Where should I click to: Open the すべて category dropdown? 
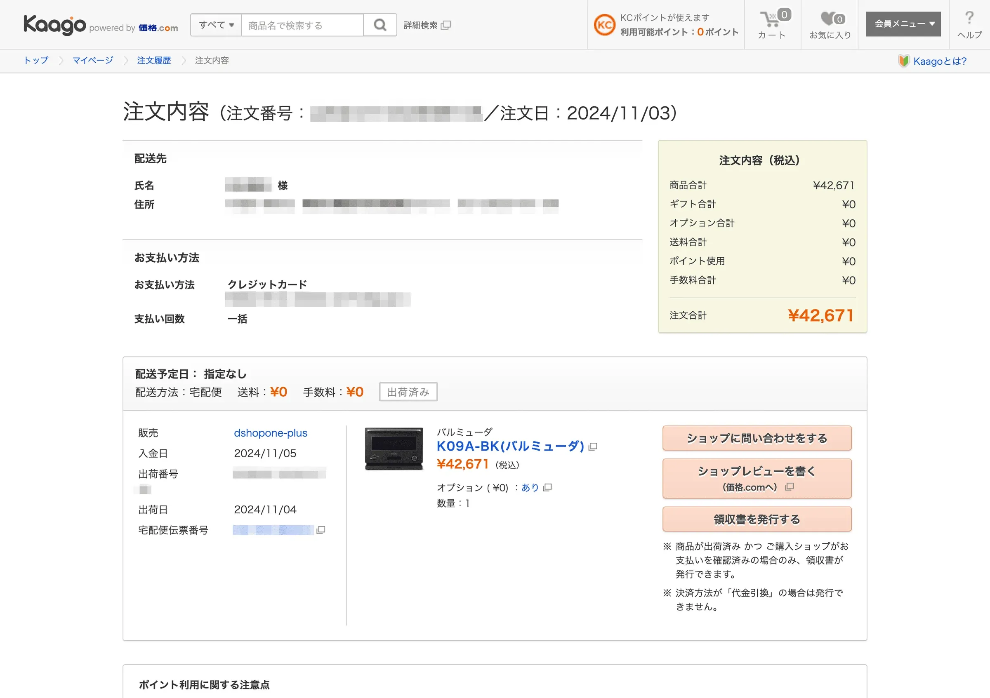[x=216, y=25]
